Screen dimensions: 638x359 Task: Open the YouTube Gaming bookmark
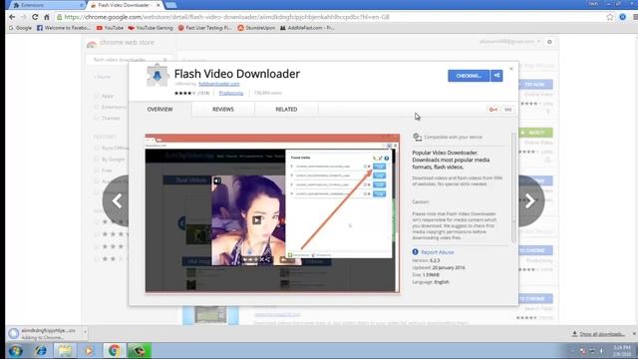pyautogui.click(x=151, y=28)
